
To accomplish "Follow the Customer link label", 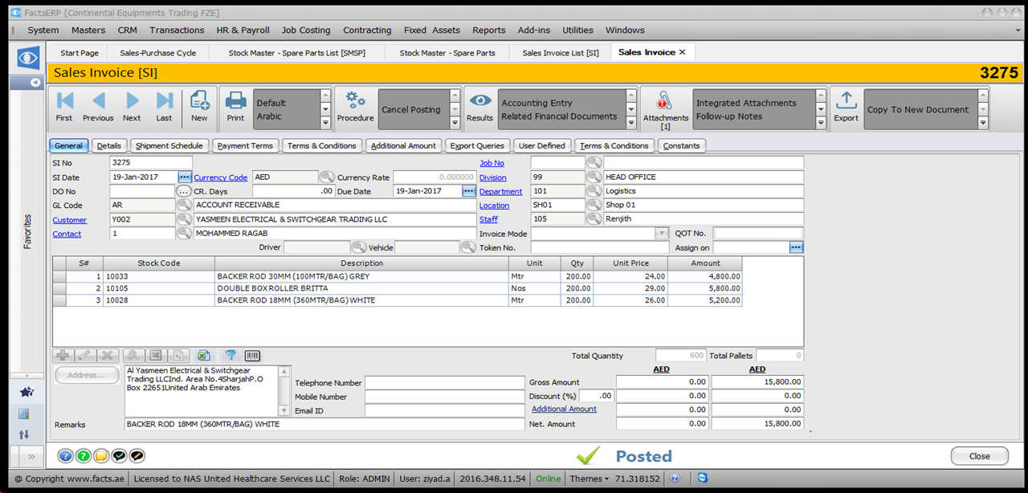I will click(x=70, y=219).
